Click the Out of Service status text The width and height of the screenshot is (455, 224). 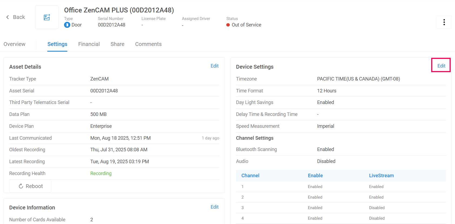tap(247, 25)
